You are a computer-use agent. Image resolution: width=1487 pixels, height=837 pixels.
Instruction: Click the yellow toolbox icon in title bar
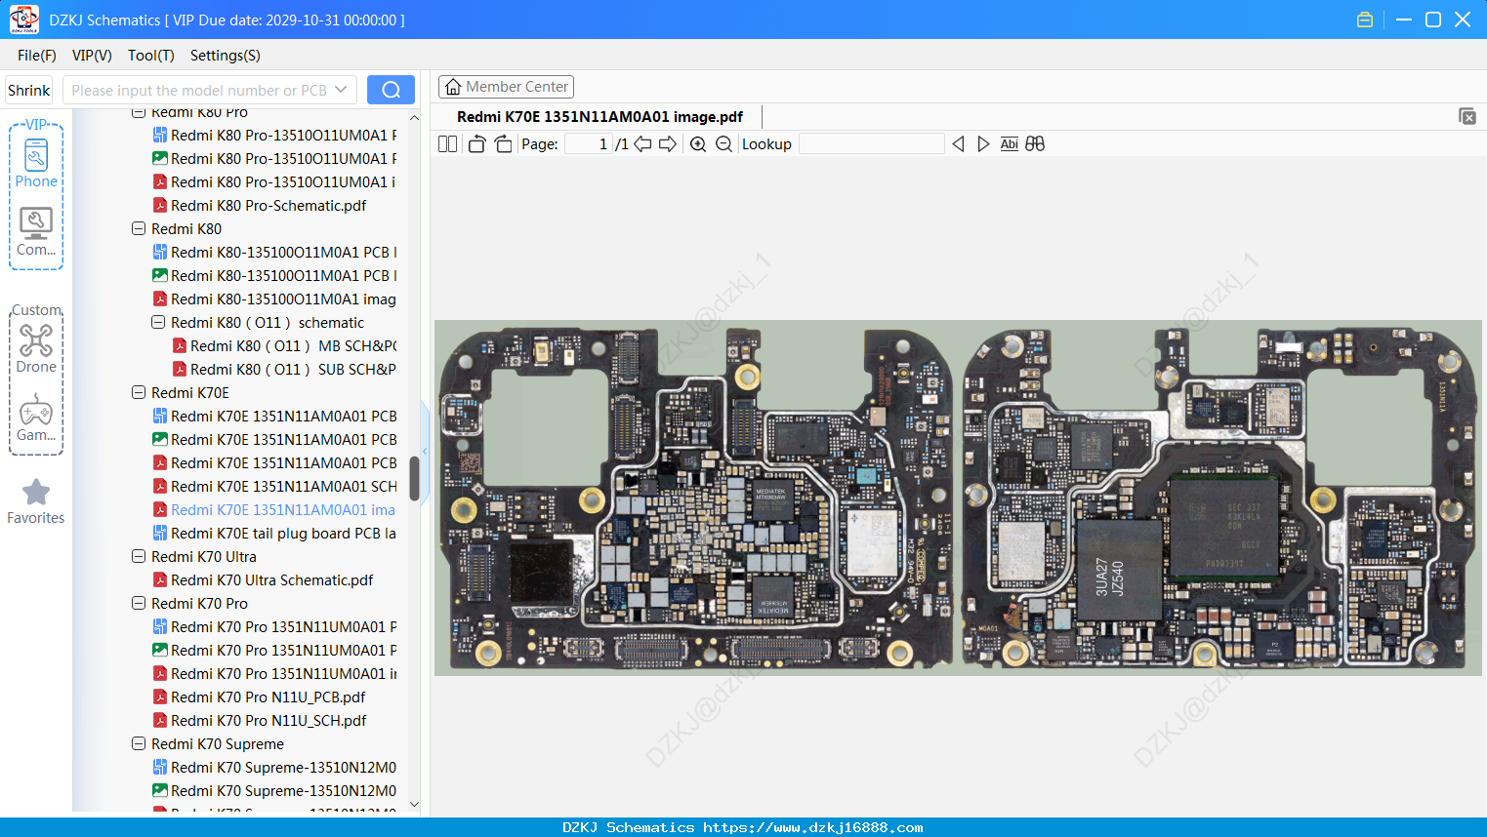[1365, 20]
